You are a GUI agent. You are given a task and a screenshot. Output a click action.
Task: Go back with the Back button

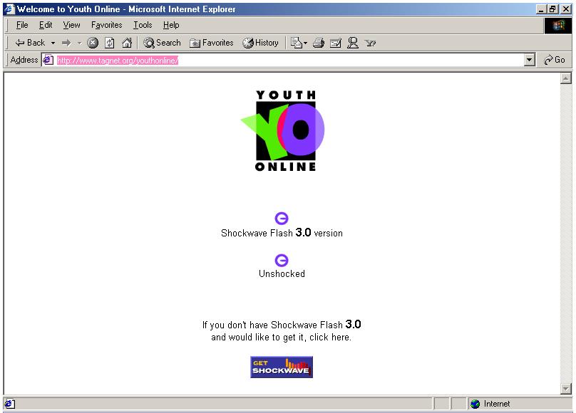point(30,43)
